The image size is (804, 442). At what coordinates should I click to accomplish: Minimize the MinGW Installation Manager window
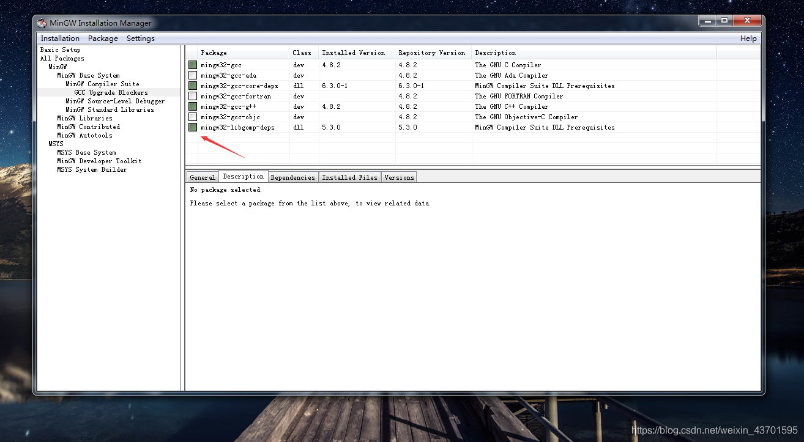pos(707,20)
